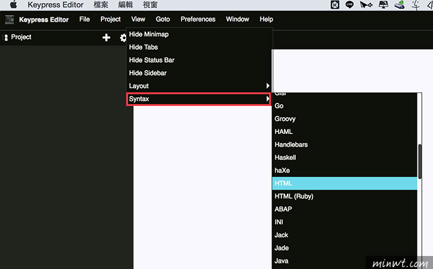
Task: Add a new project with plus icon
Action: click(106, 37)
